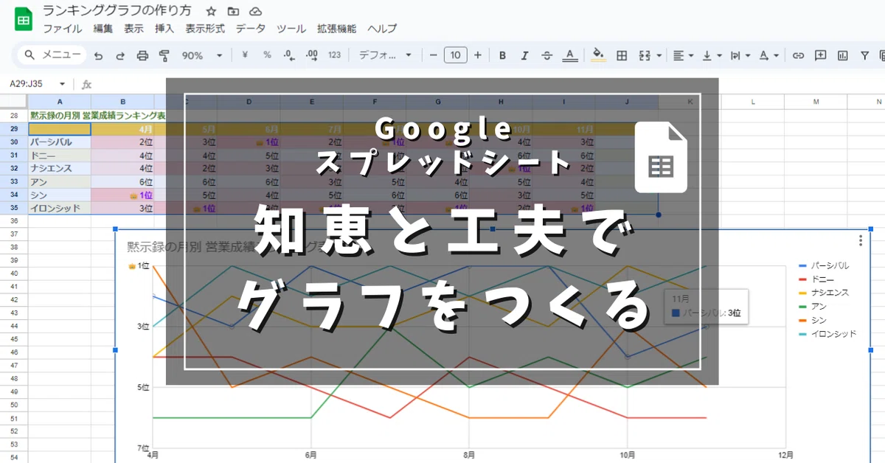Undo the last action
The height and width of the screenshot is (463, 885).
pyautogui.click(x=98, y=55)
